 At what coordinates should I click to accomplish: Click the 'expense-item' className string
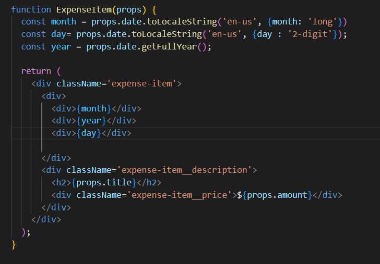[142, 84]
